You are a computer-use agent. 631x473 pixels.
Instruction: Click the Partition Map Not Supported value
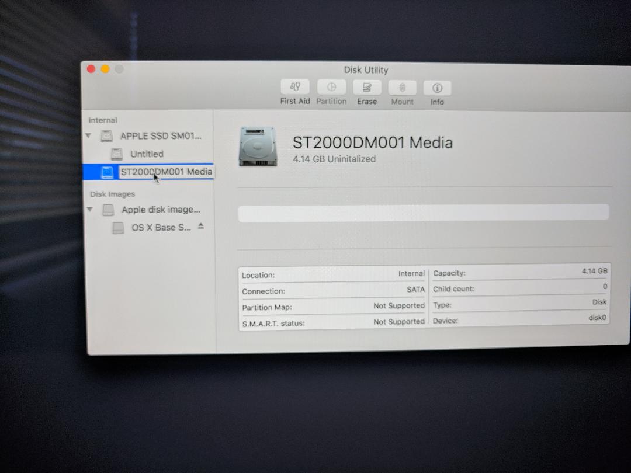(x=399, y=305)
